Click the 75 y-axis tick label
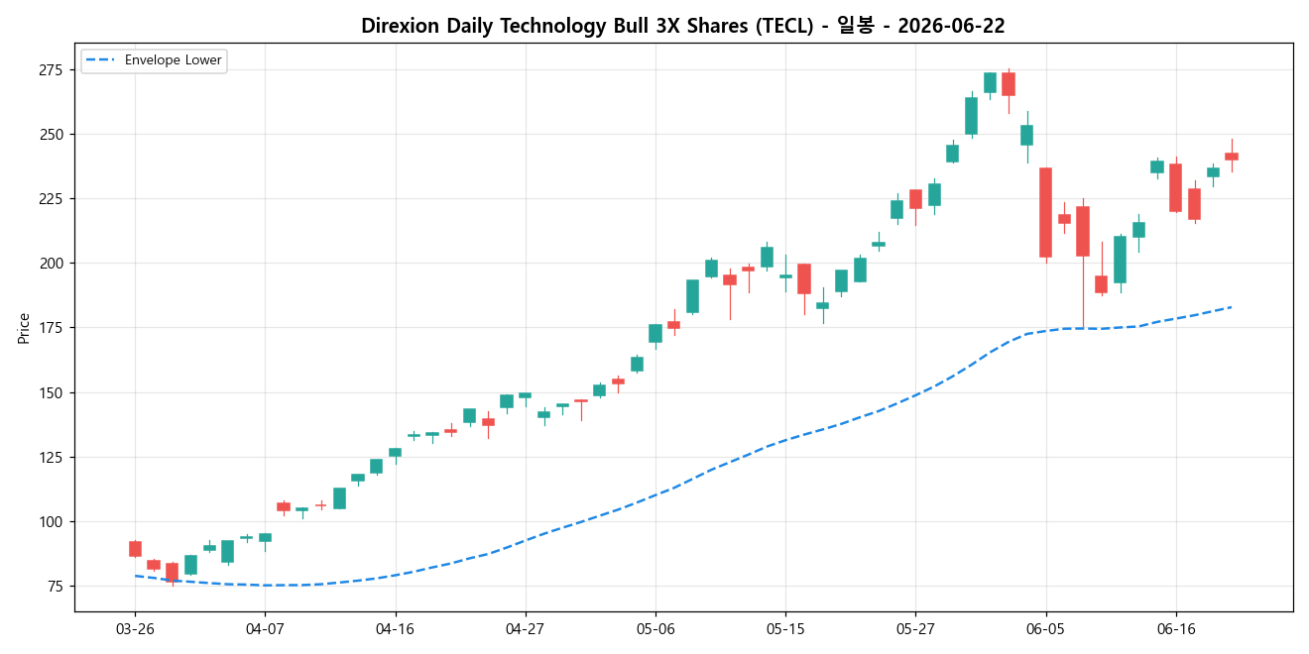The height and width of the screenshot is (654, 1309). (54, 587)
